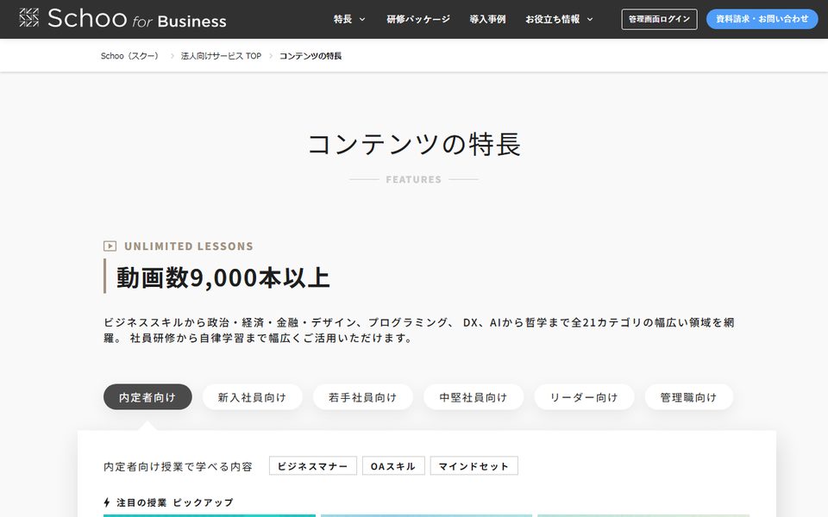
Task: Click the OAスキル tag
Action: (x=393, y=466)
